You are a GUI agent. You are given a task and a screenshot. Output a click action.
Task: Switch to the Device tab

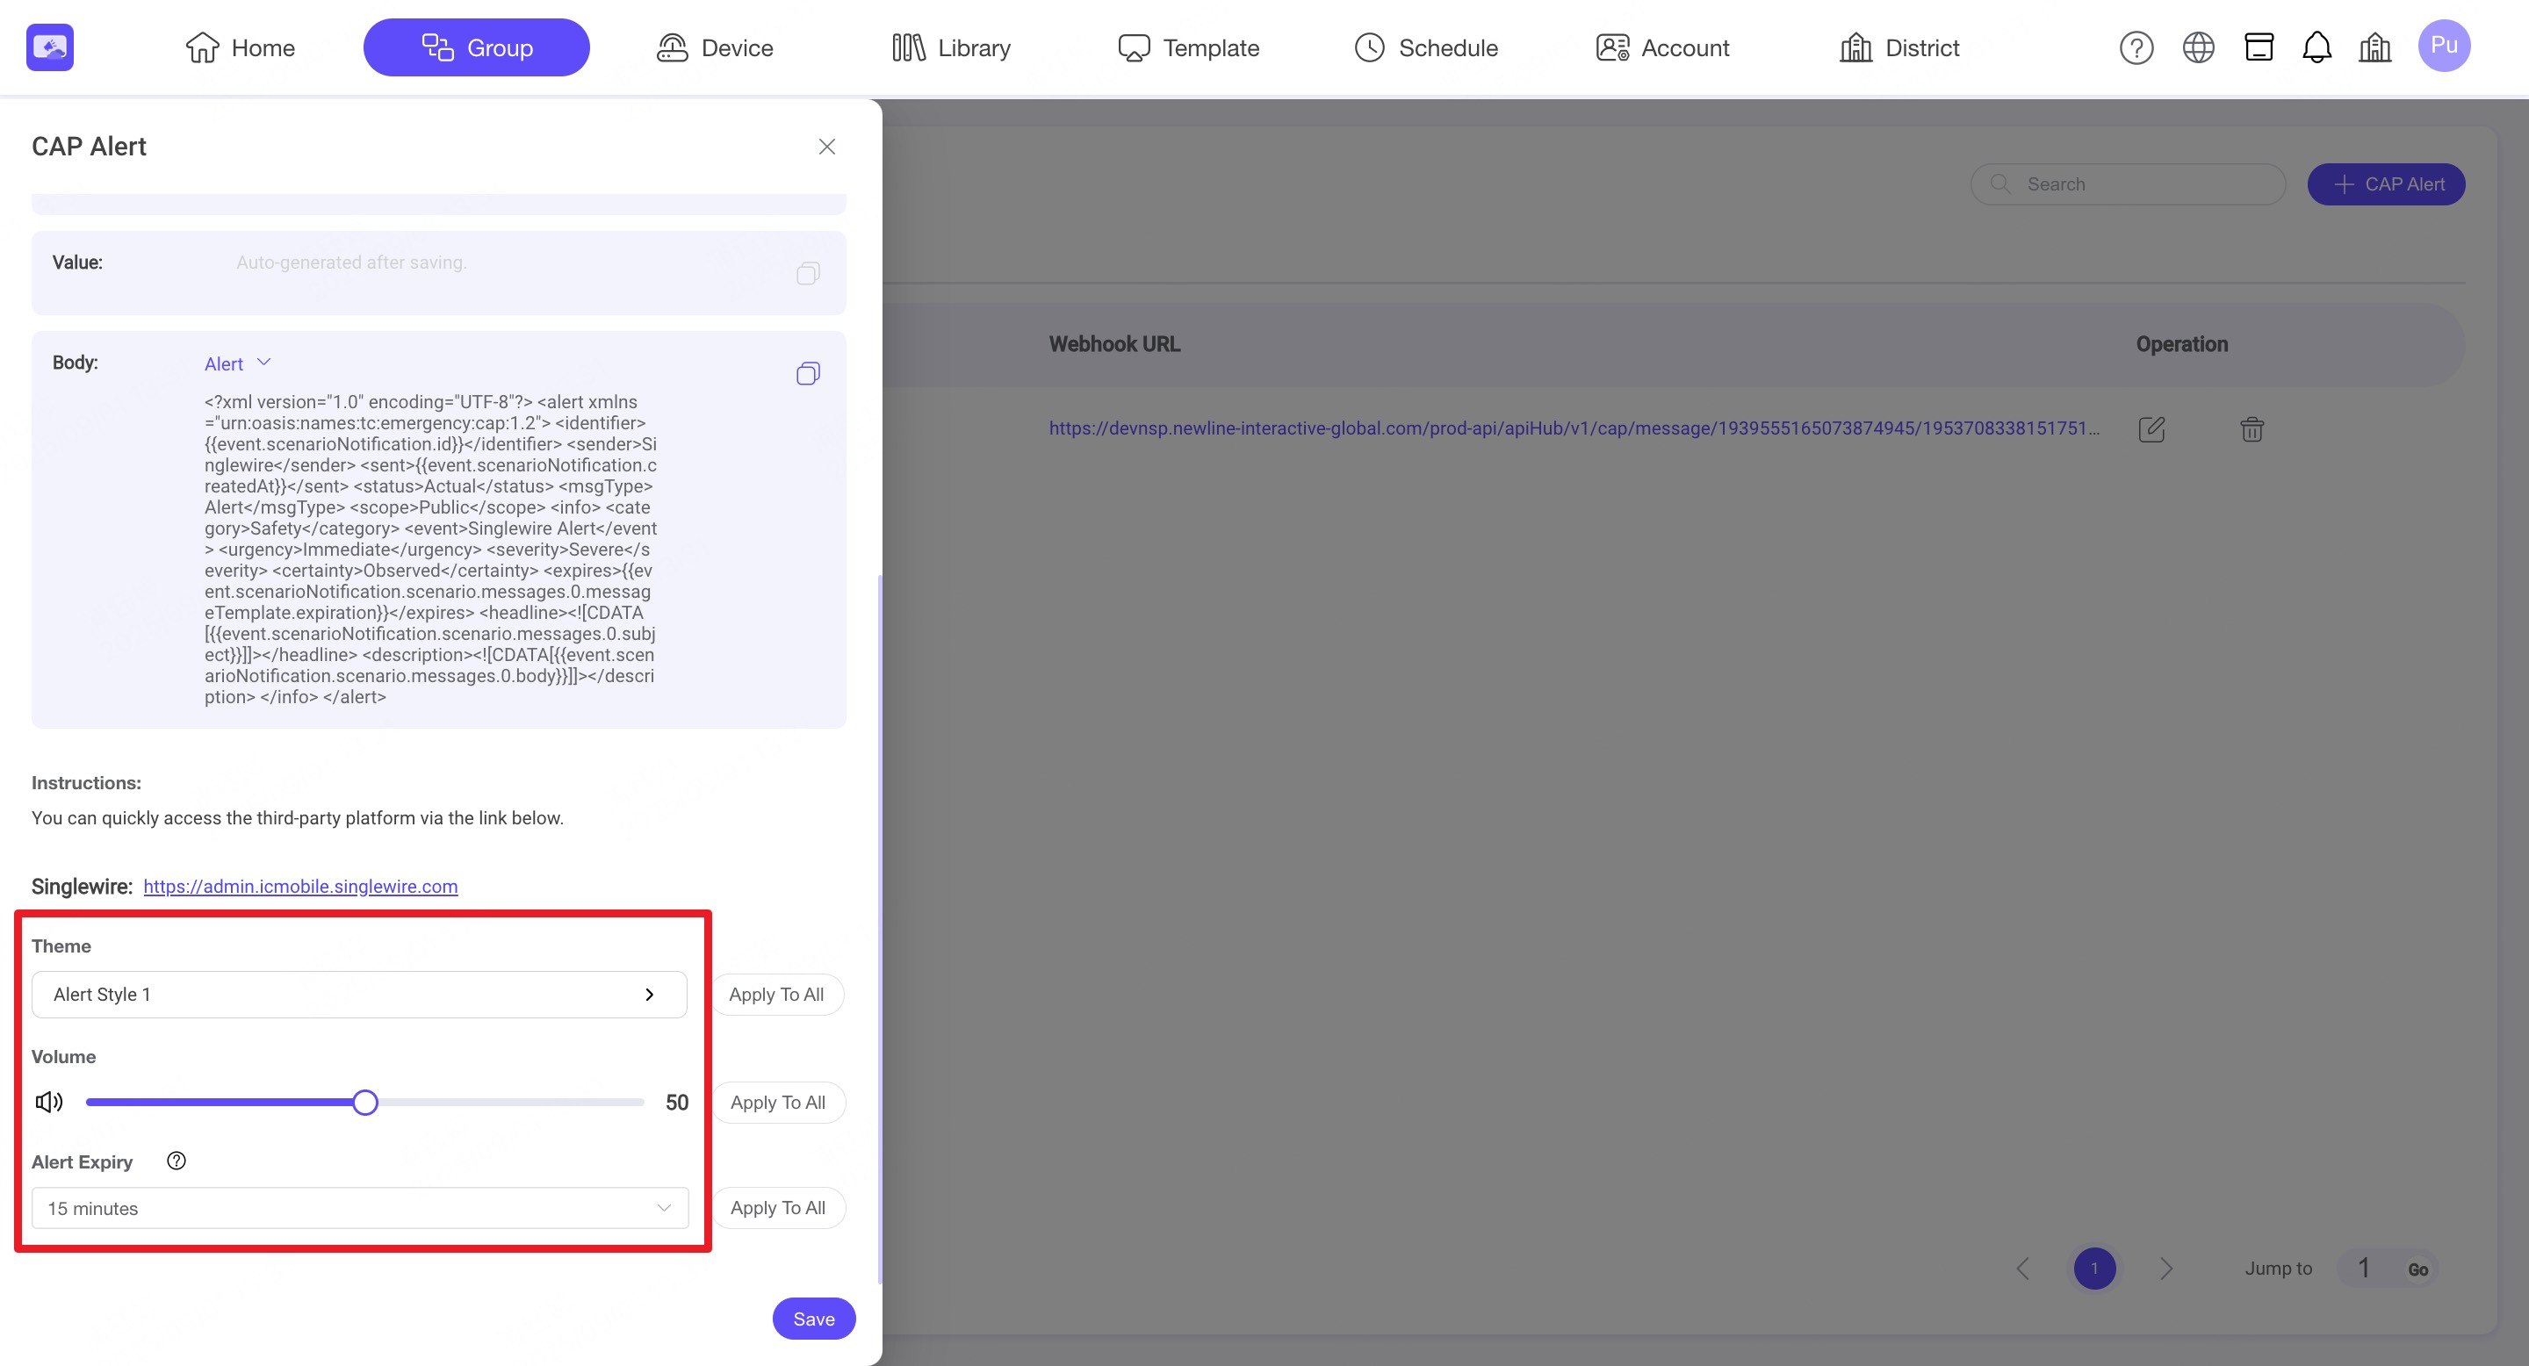click(x=715, y=48)
